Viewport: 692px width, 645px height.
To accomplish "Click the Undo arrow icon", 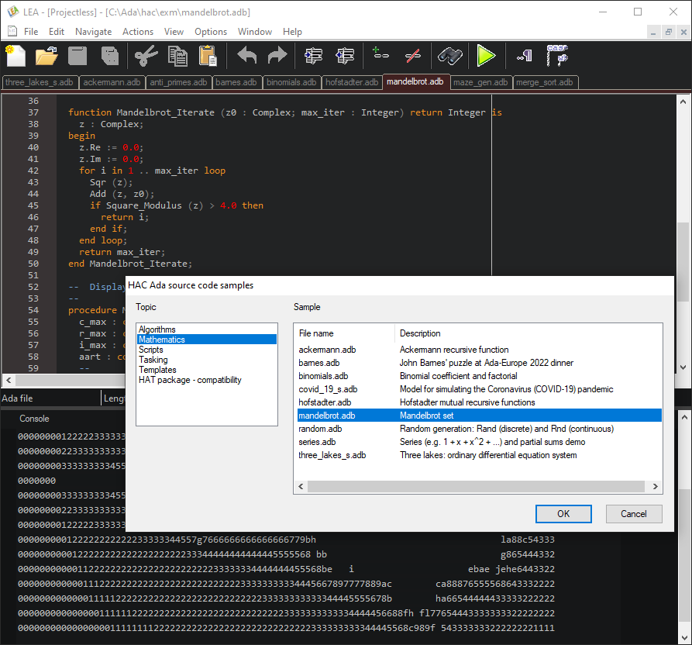I will [x=246, y=56].
